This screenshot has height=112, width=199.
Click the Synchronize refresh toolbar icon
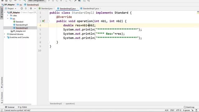11,1
